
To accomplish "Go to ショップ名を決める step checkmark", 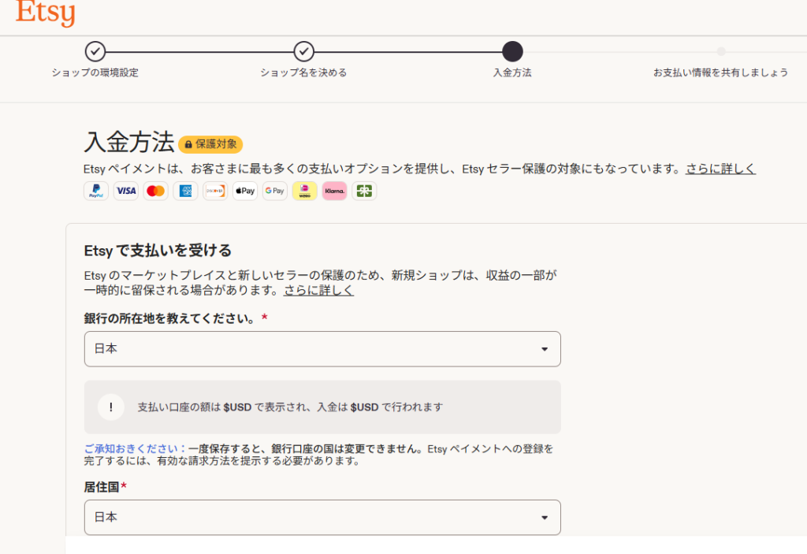I will pos(303,51).
